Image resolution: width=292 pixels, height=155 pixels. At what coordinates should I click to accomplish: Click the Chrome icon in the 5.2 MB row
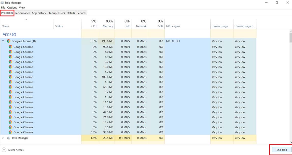[x=10, y=92]
